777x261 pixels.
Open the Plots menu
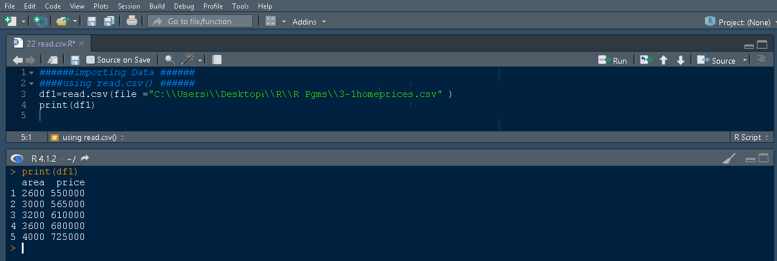(x=101, y=6)
